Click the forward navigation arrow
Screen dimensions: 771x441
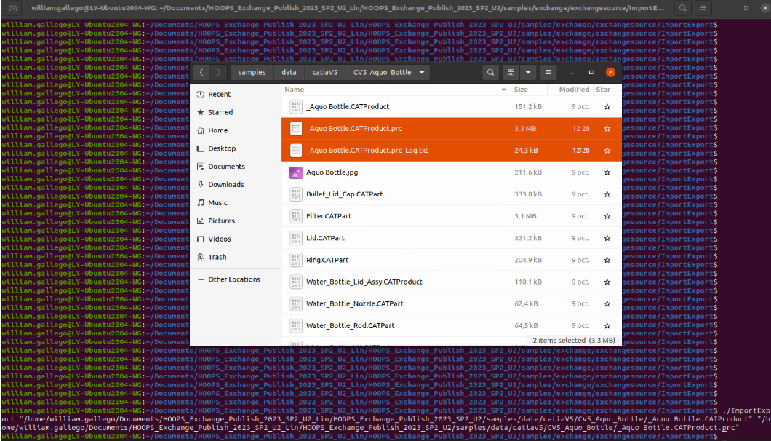218,73
